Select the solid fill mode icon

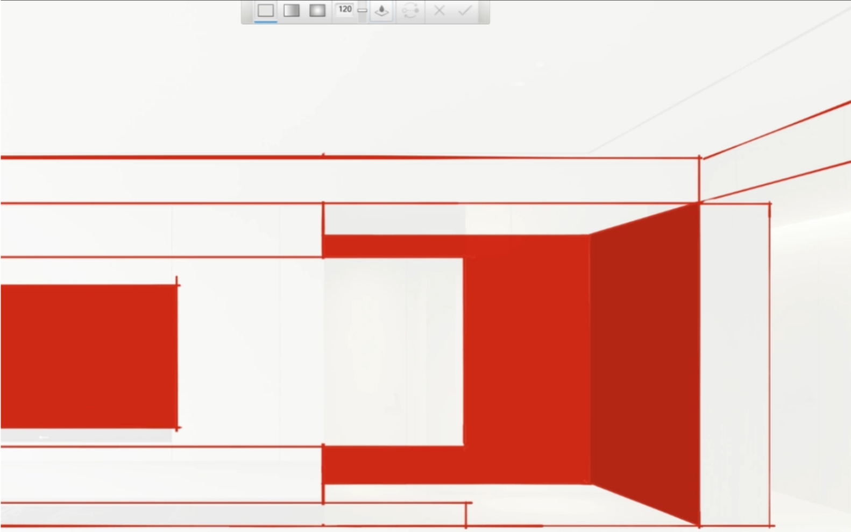(x=265, y=10)
